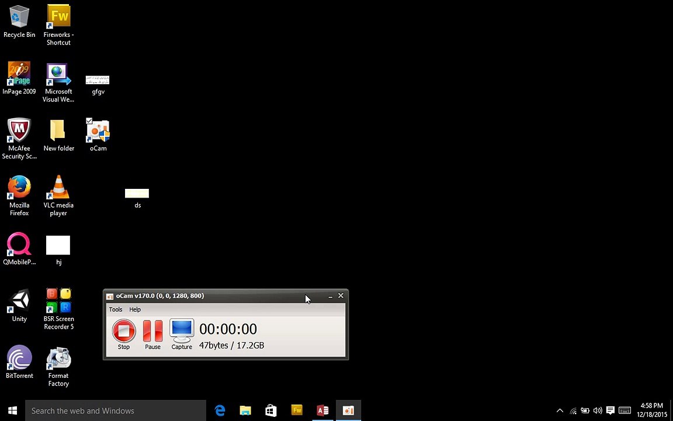Click the battery power tray icon
673x421 pixels.
(x=585, y=410)
